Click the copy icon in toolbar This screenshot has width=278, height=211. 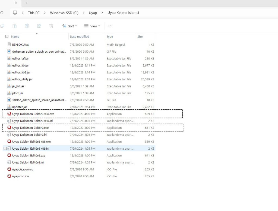pyautogui.click(x=2, y=26)
